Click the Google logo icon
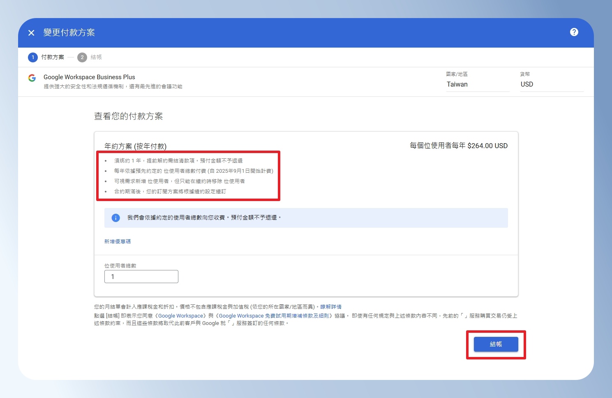Screen dimensions: 612x398 click(x=32, y=78)
